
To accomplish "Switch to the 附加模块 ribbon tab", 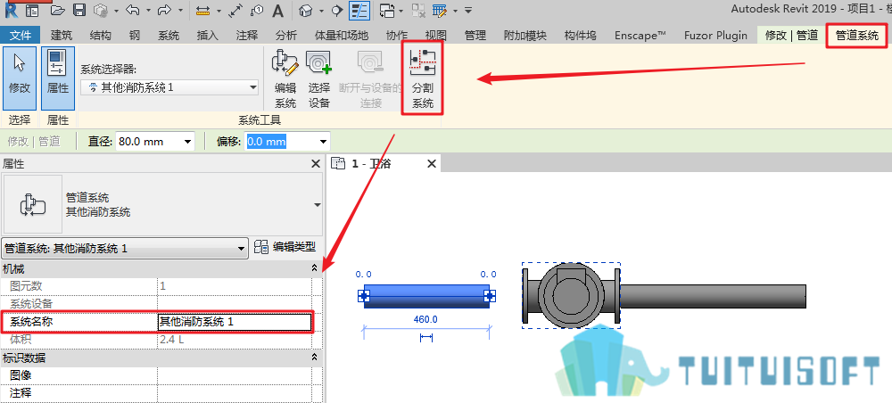I will [x=525, y=36].
